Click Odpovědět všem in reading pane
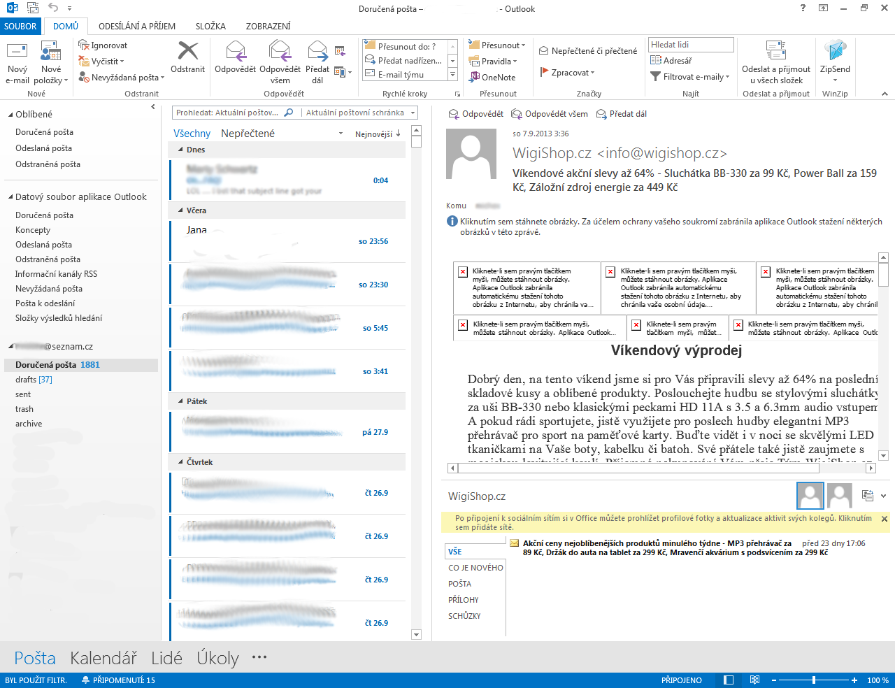Viewport: 895px width, 688px height. pos(550,114)
